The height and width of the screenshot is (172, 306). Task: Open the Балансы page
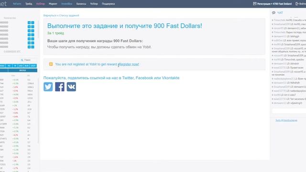(81, 4)
